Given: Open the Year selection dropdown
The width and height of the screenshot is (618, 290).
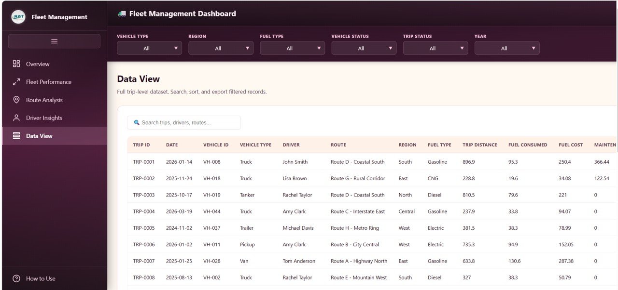Looking at the screenshot, I should [x=507, y=48].
